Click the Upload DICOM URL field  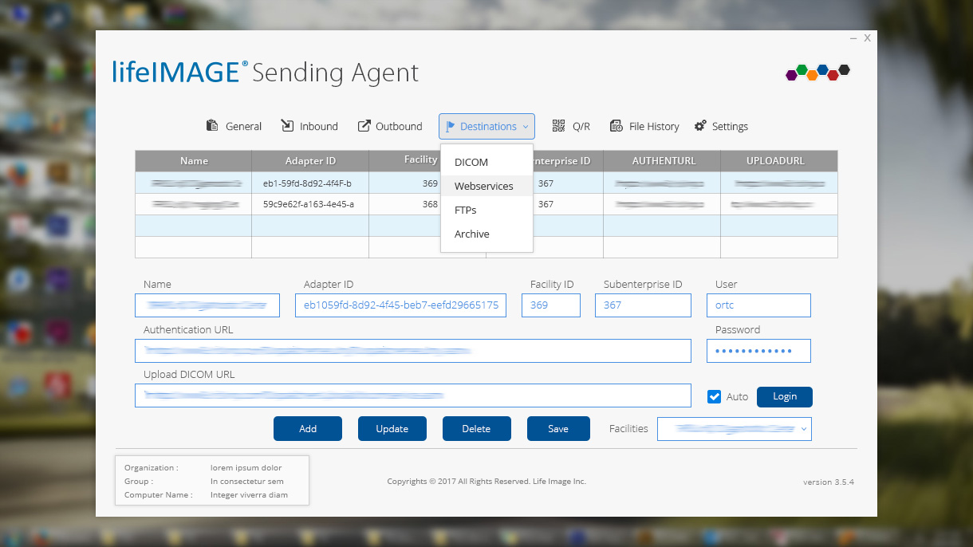pyautogui.click(x=413, y=395)
